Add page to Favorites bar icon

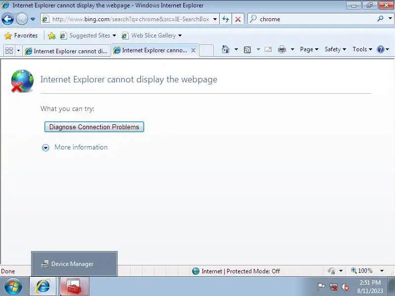pyautogui.click(x=52, y=36)
